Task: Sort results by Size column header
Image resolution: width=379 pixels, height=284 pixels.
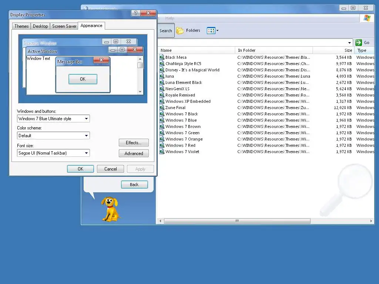Action: (x=333, y=50)
